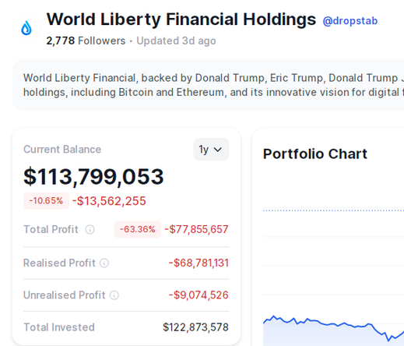Click the -10.65% change badge
Viewport: 404px width, 346px height.
click(46, 201)
